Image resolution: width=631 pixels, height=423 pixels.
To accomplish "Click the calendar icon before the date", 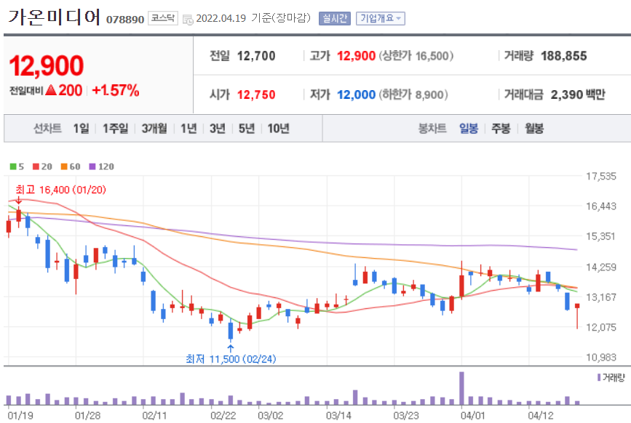I will [188, 20].
